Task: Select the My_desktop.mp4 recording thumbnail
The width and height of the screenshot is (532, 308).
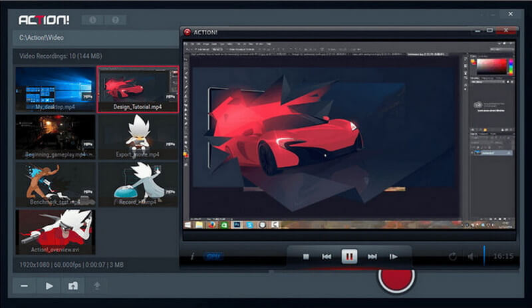Action: pyautogui.click(x=55, y=89)
